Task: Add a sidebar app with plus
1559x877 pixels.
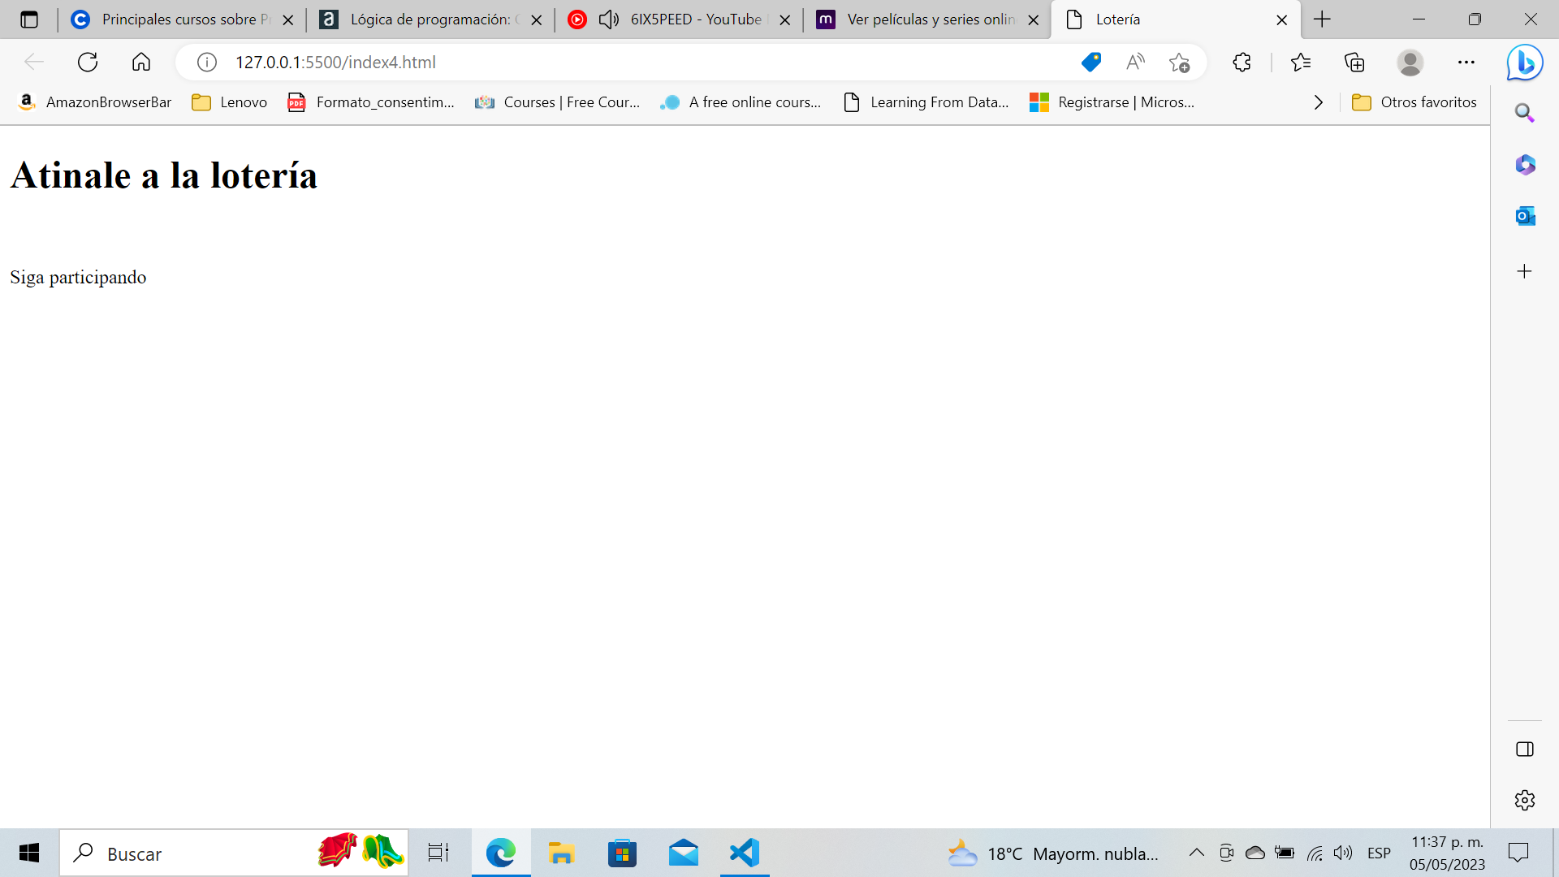Action: point(1525,271)
